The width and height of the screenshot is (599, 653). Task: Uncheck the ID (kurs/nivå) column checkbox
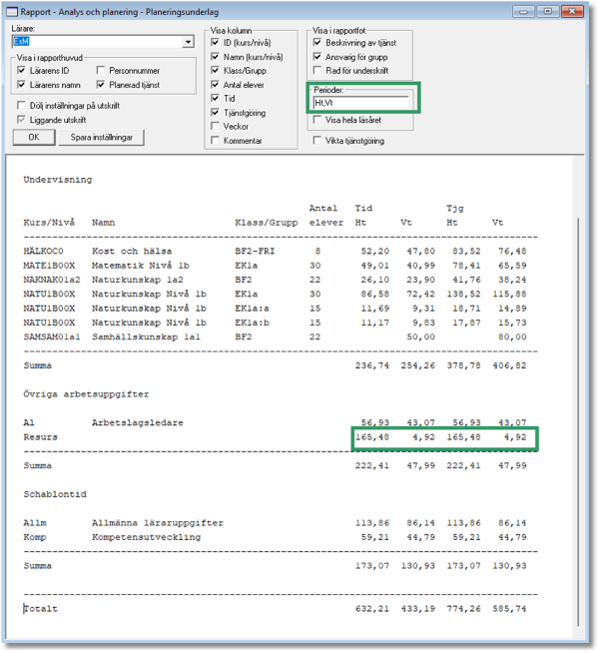[217, 44]
